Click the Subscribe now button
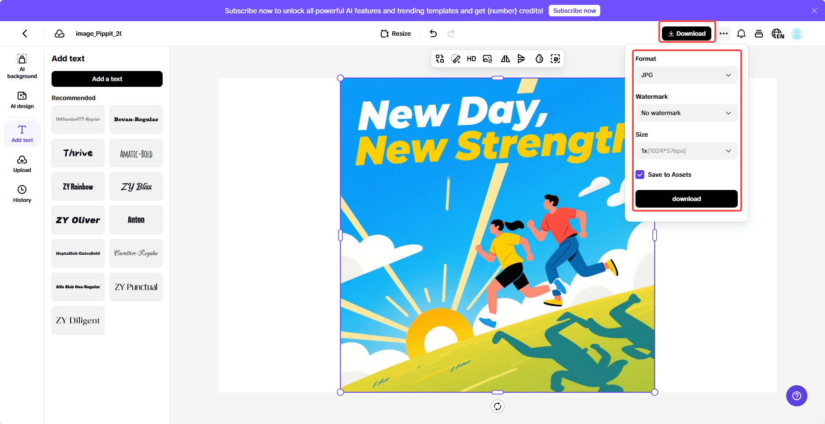 pos(574,11)
